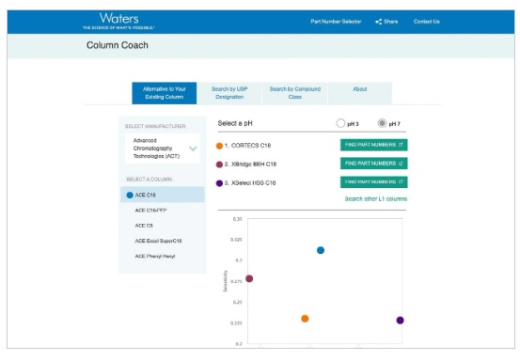Click the purple data point on chart
Viewport: 520px width, 361px height.
point(400,321)
